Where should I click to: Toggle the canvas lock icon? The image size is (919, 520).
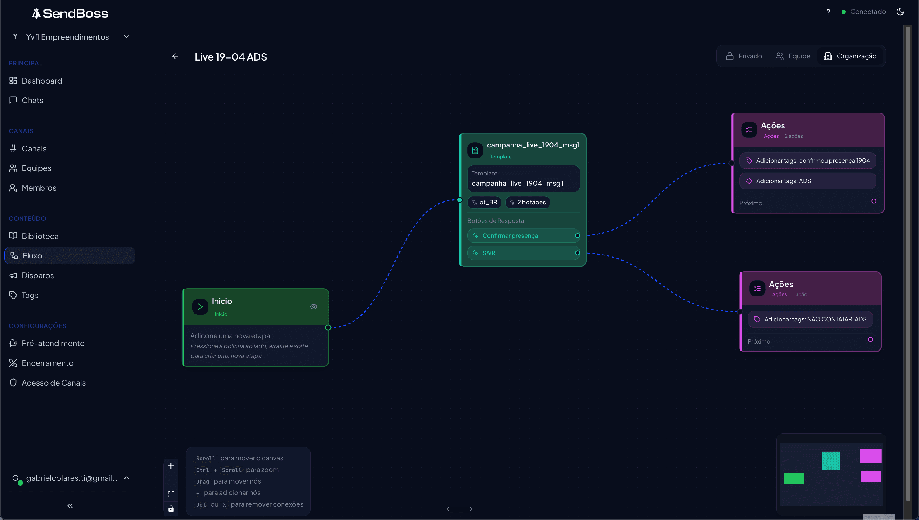[x=171, y=508]
